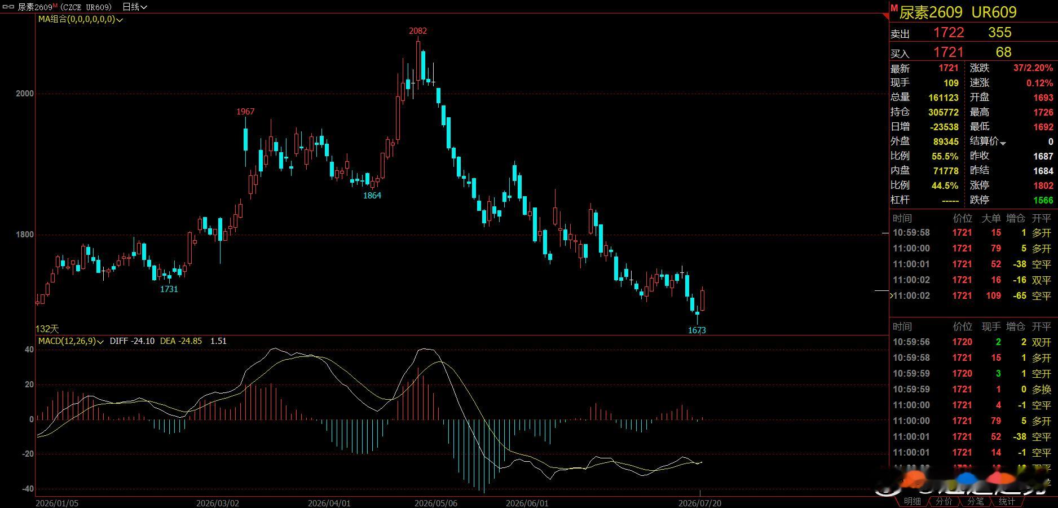
Task: Click the MACD histogram value 1.51
Action: (218, 341)
